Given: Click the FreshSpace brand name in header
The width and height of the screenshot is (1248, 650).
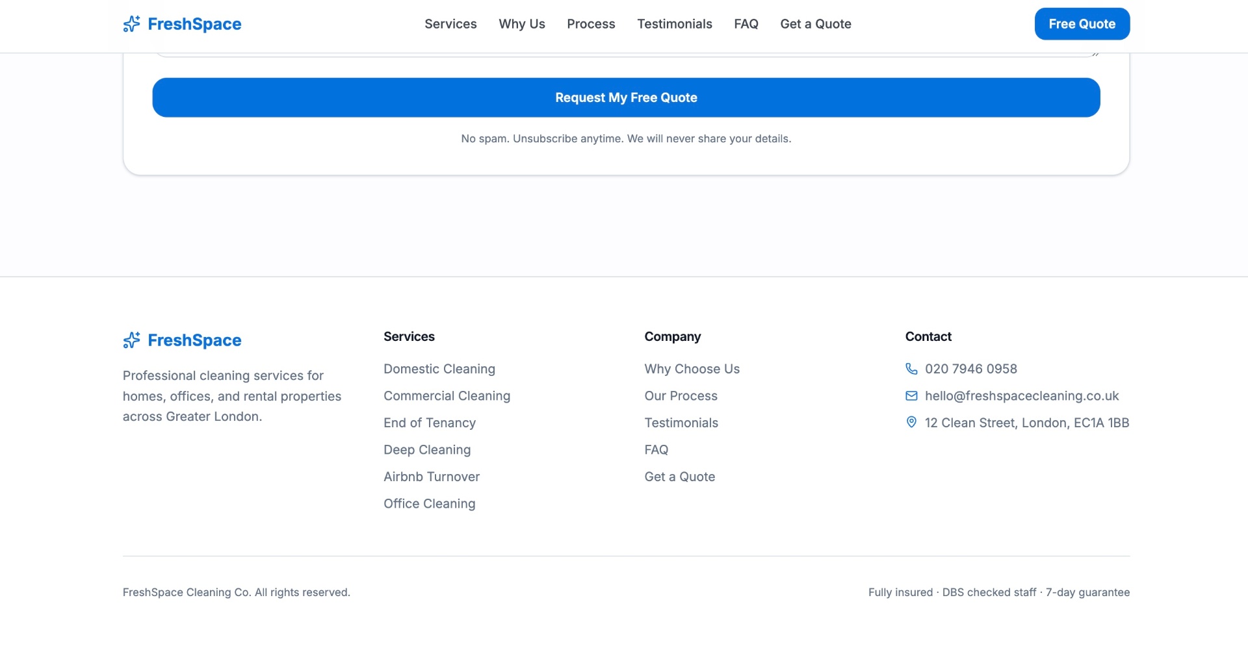Looking at the screenshot, I should tap(194, 24).
